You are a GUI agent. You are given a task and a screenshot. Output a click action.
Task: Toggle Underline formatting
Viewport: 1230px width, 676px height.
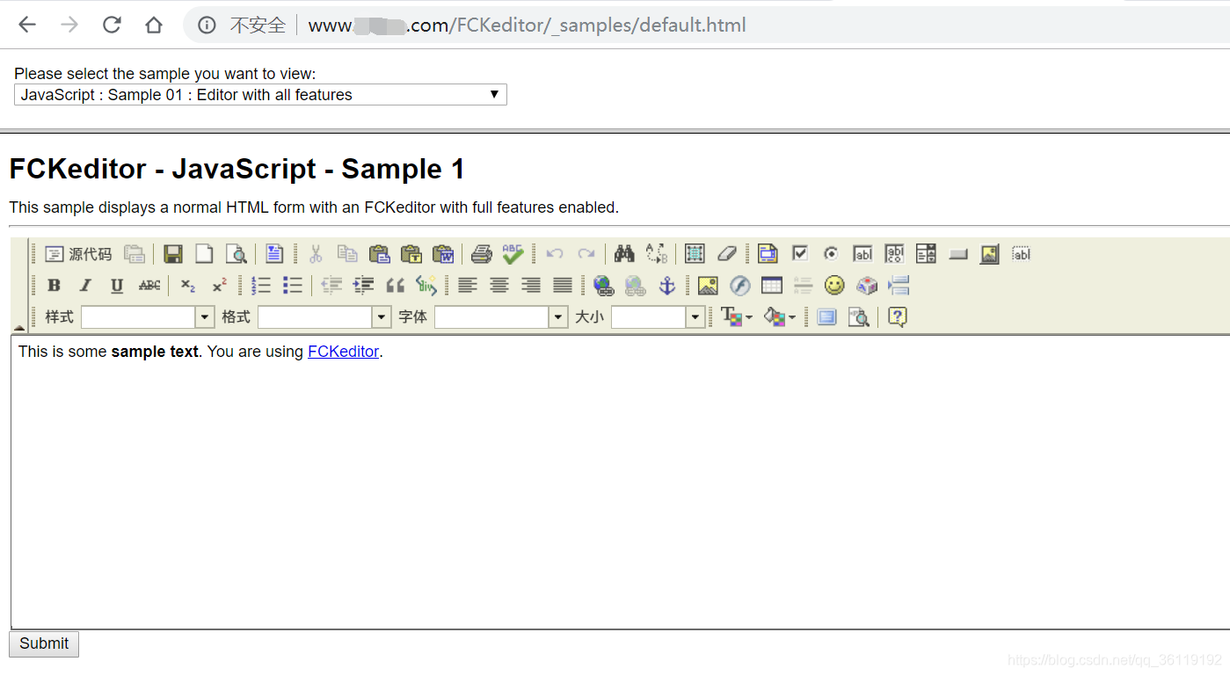coord(117,285)
